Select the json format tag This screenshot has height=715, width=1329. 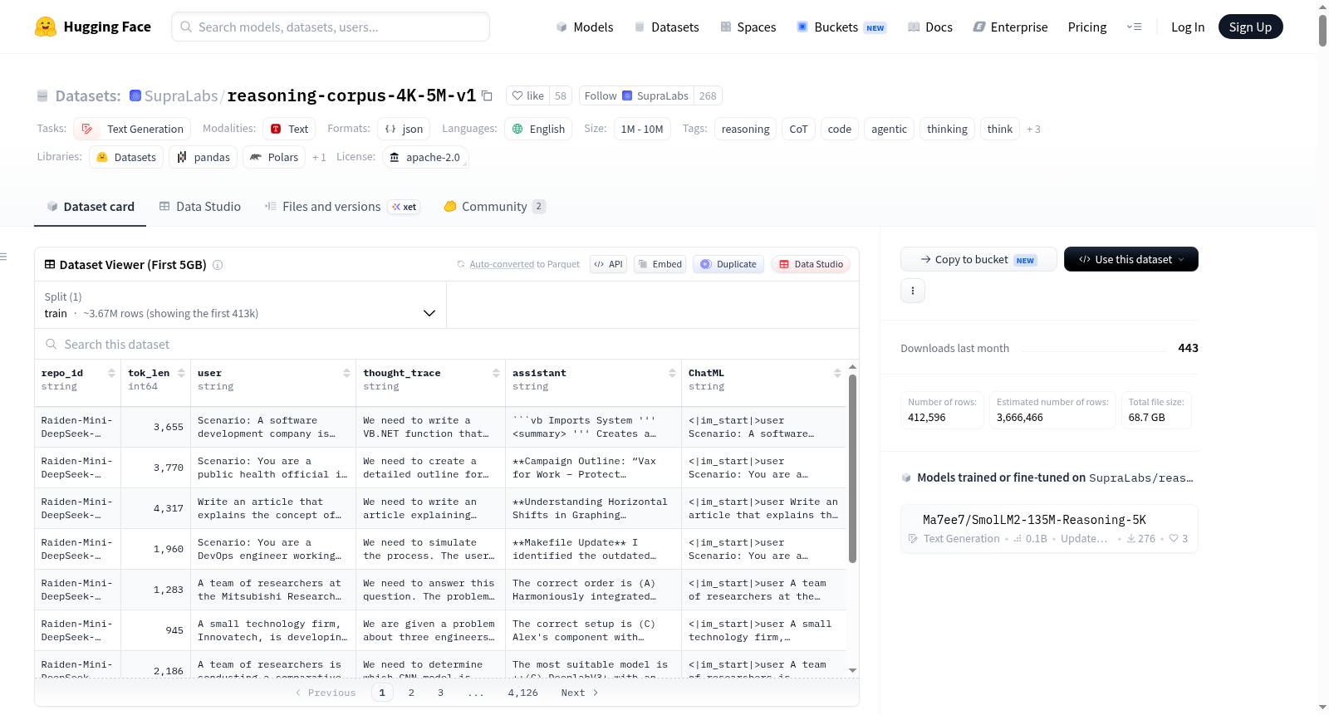click(404, 129)
